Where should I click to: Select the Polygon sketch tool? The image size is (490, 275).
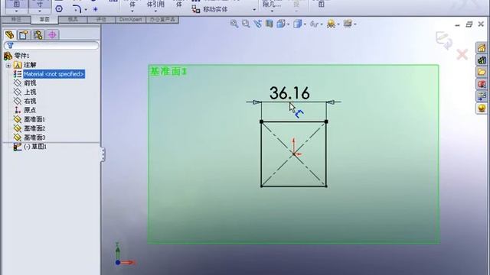coord(59,9)
